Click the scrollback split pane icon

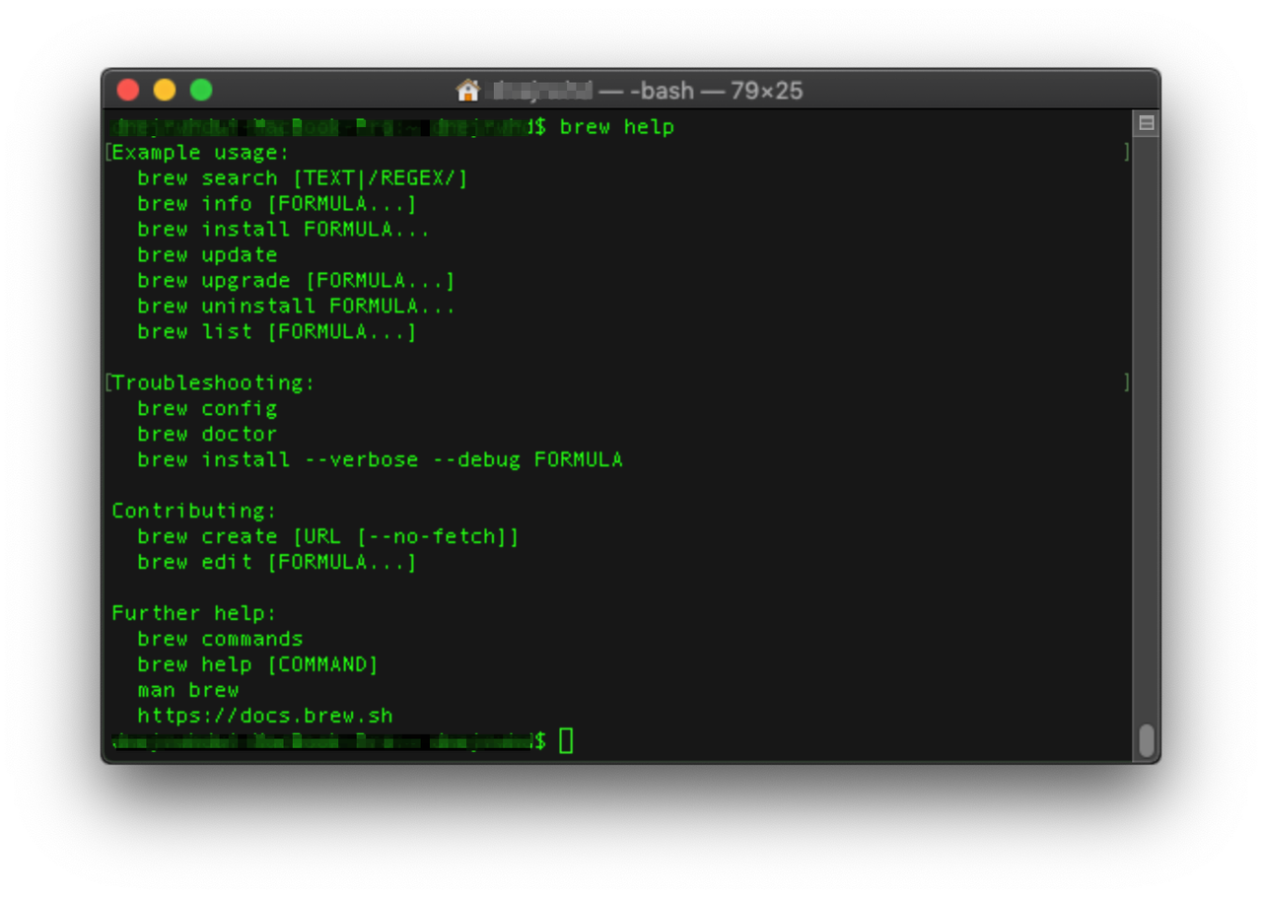[x=1146, y=123]
